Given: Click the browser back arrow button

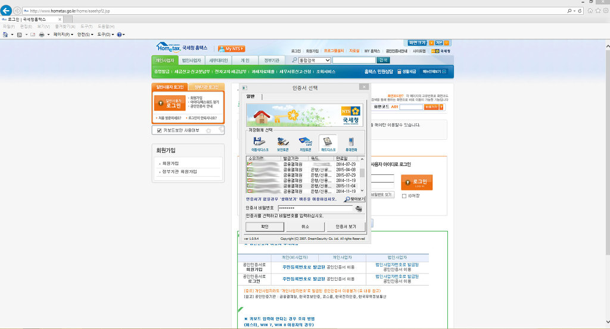Looking at the screenshot, I should click(x=6, y=11).
